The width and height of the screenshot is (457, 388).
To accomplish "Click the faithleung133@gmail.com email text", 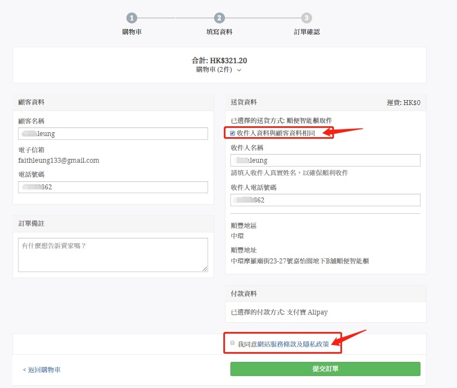I will [59, 161].
